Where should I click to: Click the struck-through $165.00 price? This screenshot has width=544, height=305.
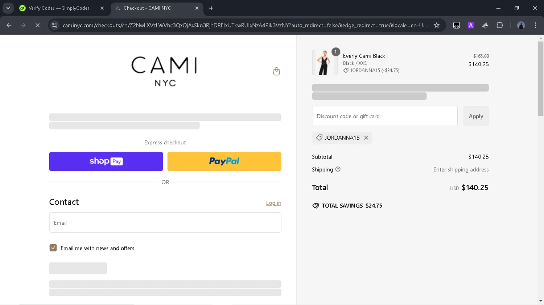pyautogui.click(x=481, y=56)
